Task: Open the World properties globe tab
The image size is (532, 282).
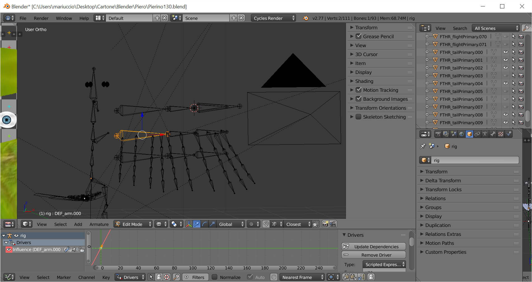Action: click(x=461, y=134)
